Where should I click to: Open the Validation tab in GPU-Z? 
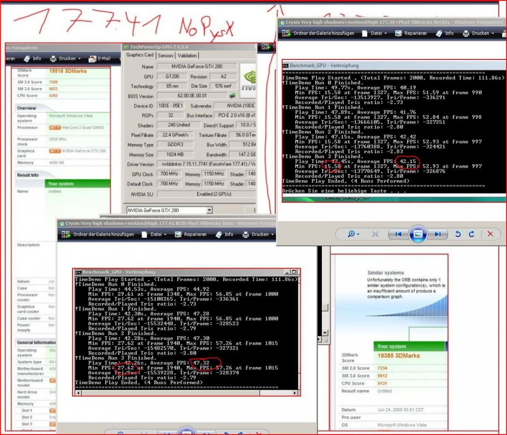(187, 55)
